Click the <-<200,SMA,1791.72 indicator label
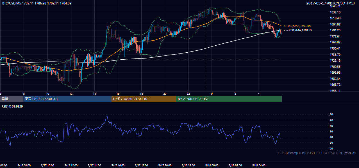The height and width of the screenshot is (168, 359). tap(298, 31)
